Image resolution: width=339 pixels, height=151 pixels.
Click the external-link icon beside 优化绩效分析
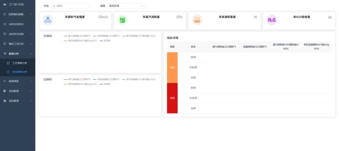pyautogui.click(x=8, y=72)
